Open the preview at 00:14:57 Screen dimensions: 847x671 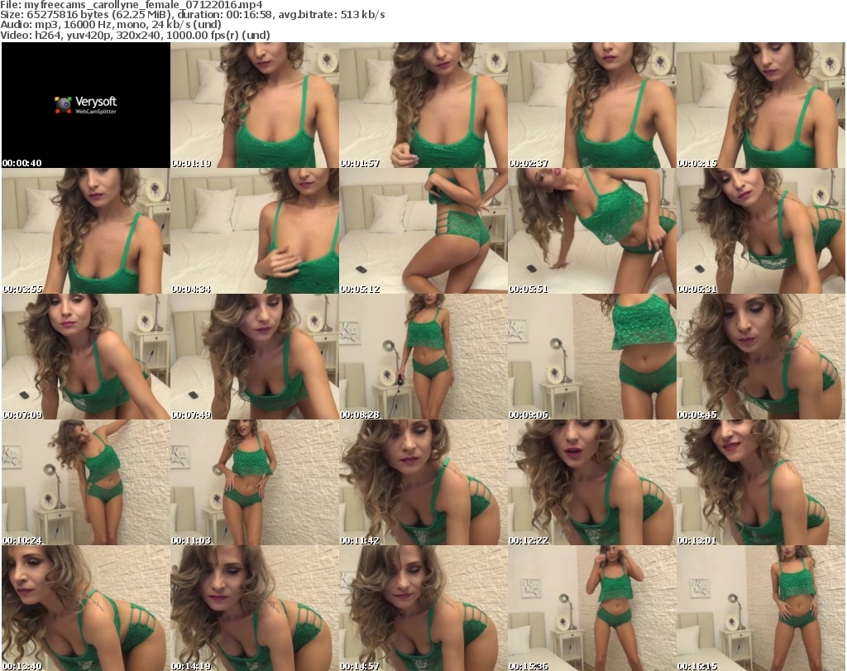pyautogui.click(x=423, y=608)
